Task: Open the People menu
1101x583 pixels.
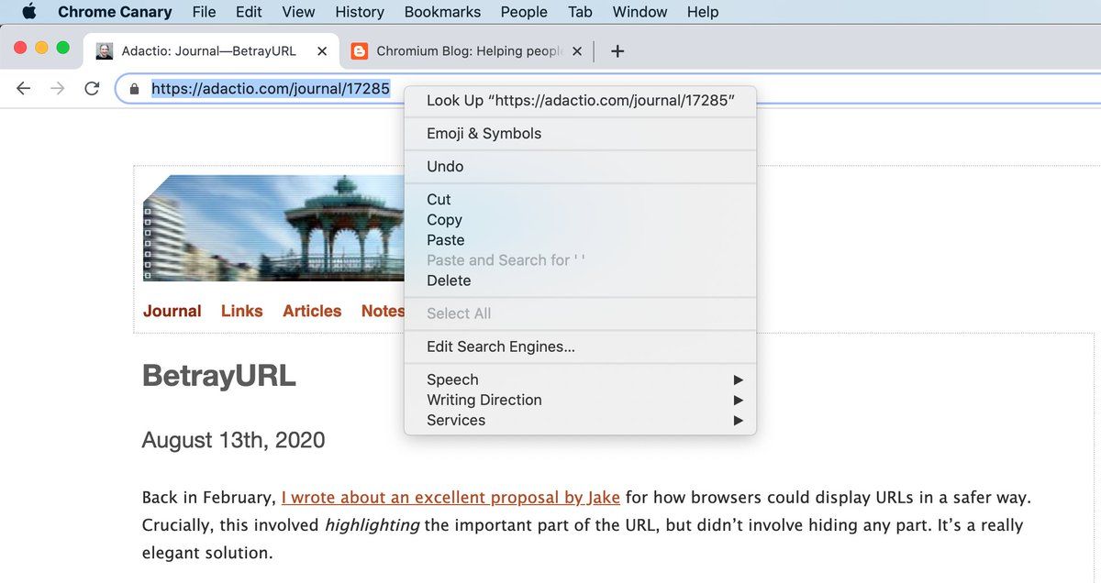Action: click(524, 12)
